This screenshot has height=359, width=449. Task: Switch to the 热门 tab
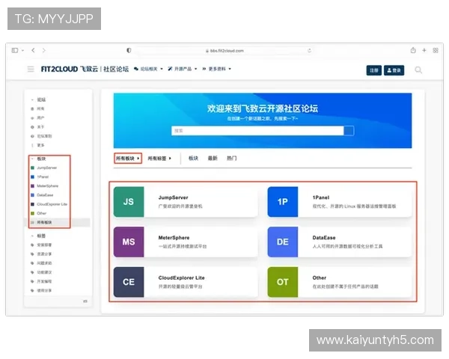tap(232, 159)
